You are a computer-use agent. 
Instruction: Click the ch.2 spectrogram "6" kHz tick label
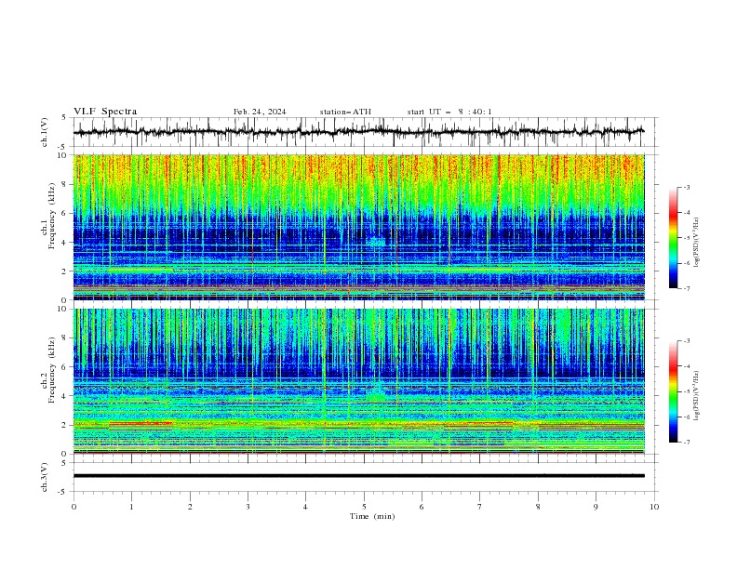tap(66, 367)
